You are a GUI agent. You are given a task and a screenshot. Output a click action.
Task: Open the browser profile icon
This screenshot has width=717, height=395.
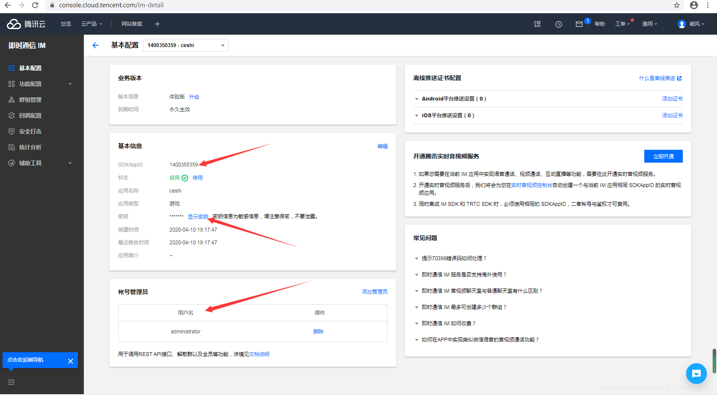point(694,5)
